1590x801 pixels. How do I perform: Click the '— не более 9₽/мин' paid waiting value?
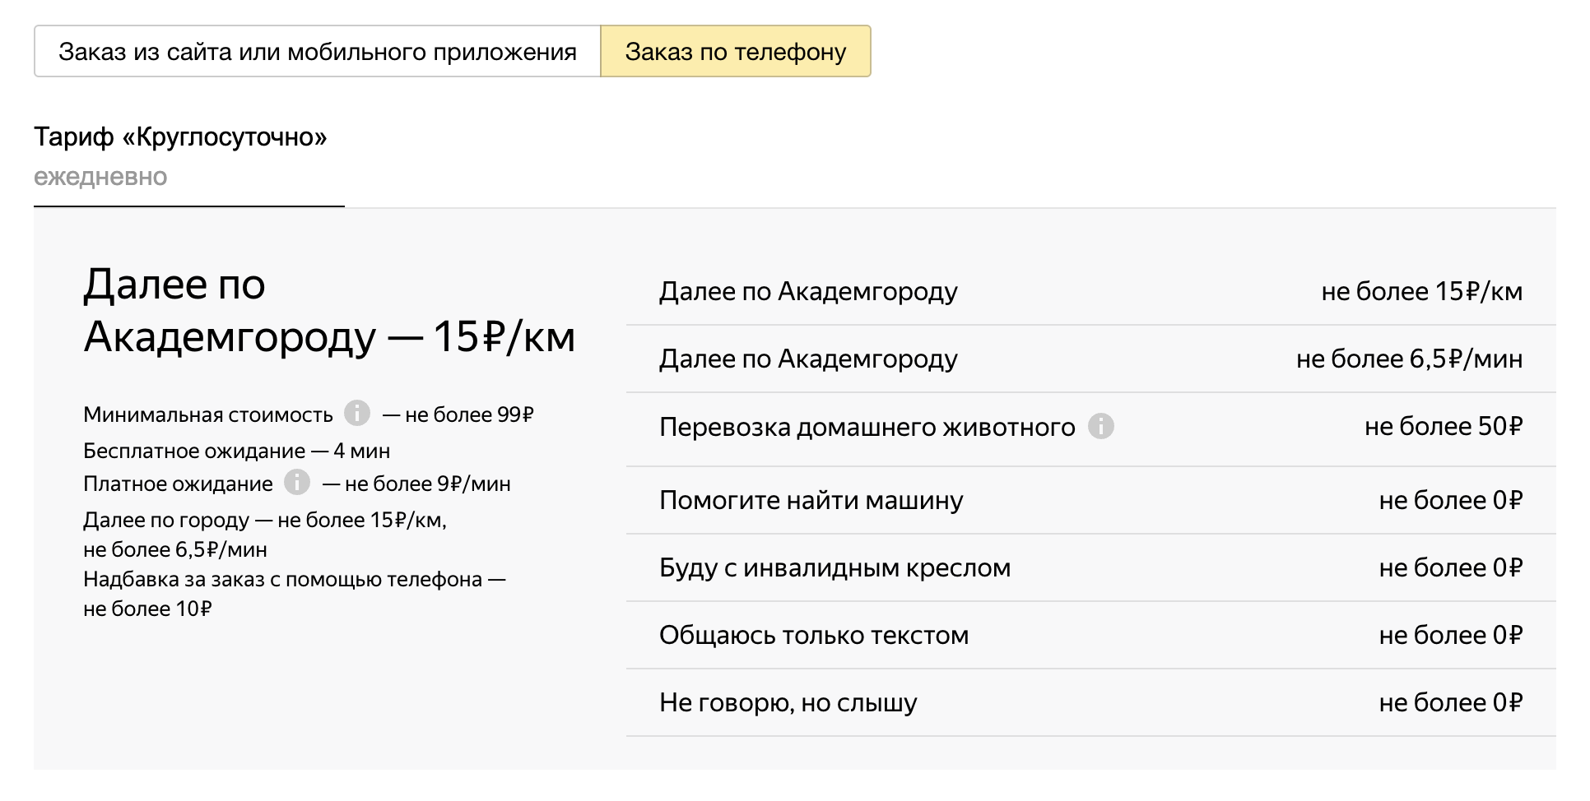point(417,484)
